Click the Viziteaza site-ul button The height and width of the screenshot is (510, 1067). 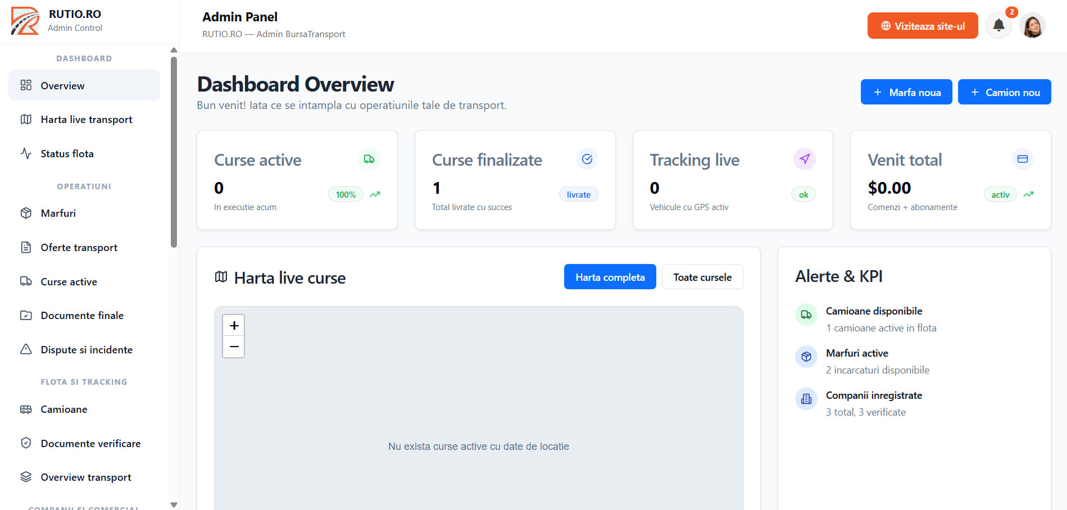923,26
